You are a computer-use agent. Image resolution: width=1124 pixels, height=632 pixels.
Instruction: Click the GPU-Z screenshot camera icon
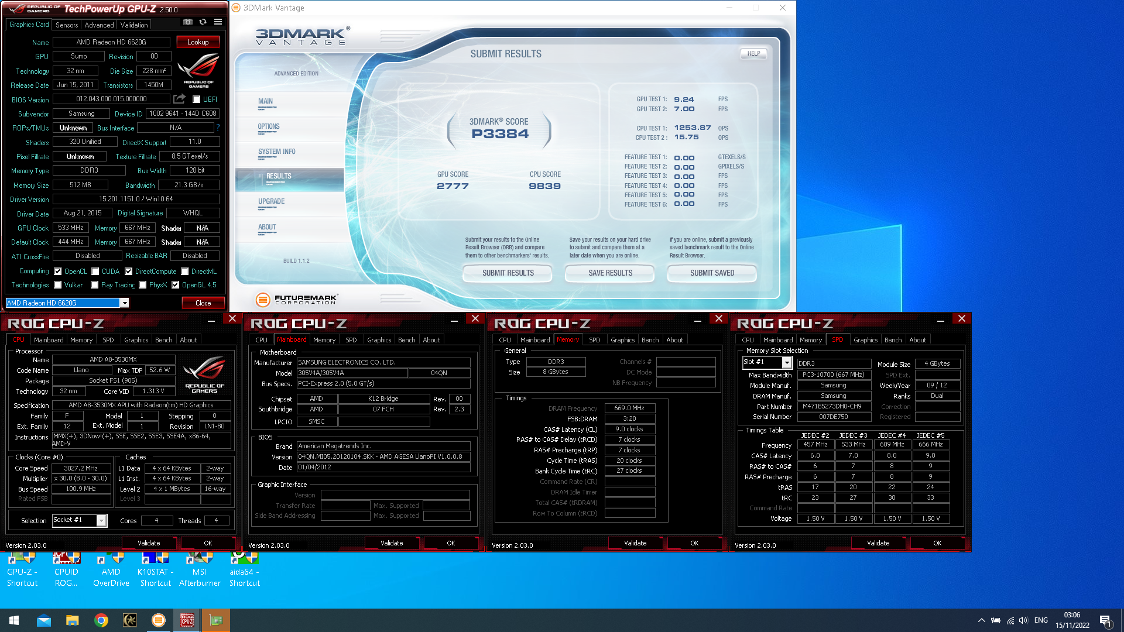point(187,22)
